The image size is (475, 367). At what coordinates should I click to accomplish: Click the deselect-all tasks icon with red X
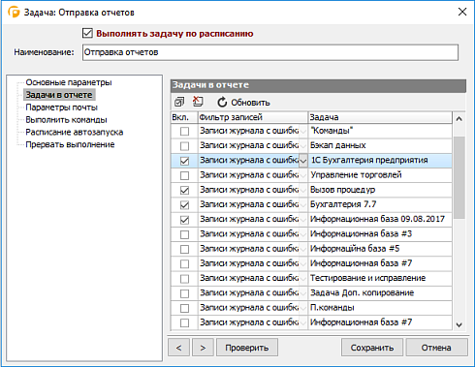198,102
